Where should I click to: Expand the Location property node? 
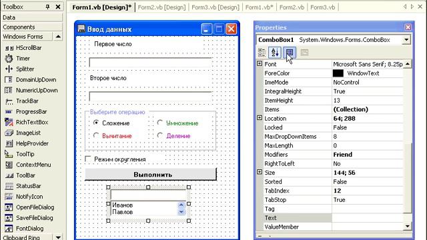pyautogui.click(x=260, y=118)
